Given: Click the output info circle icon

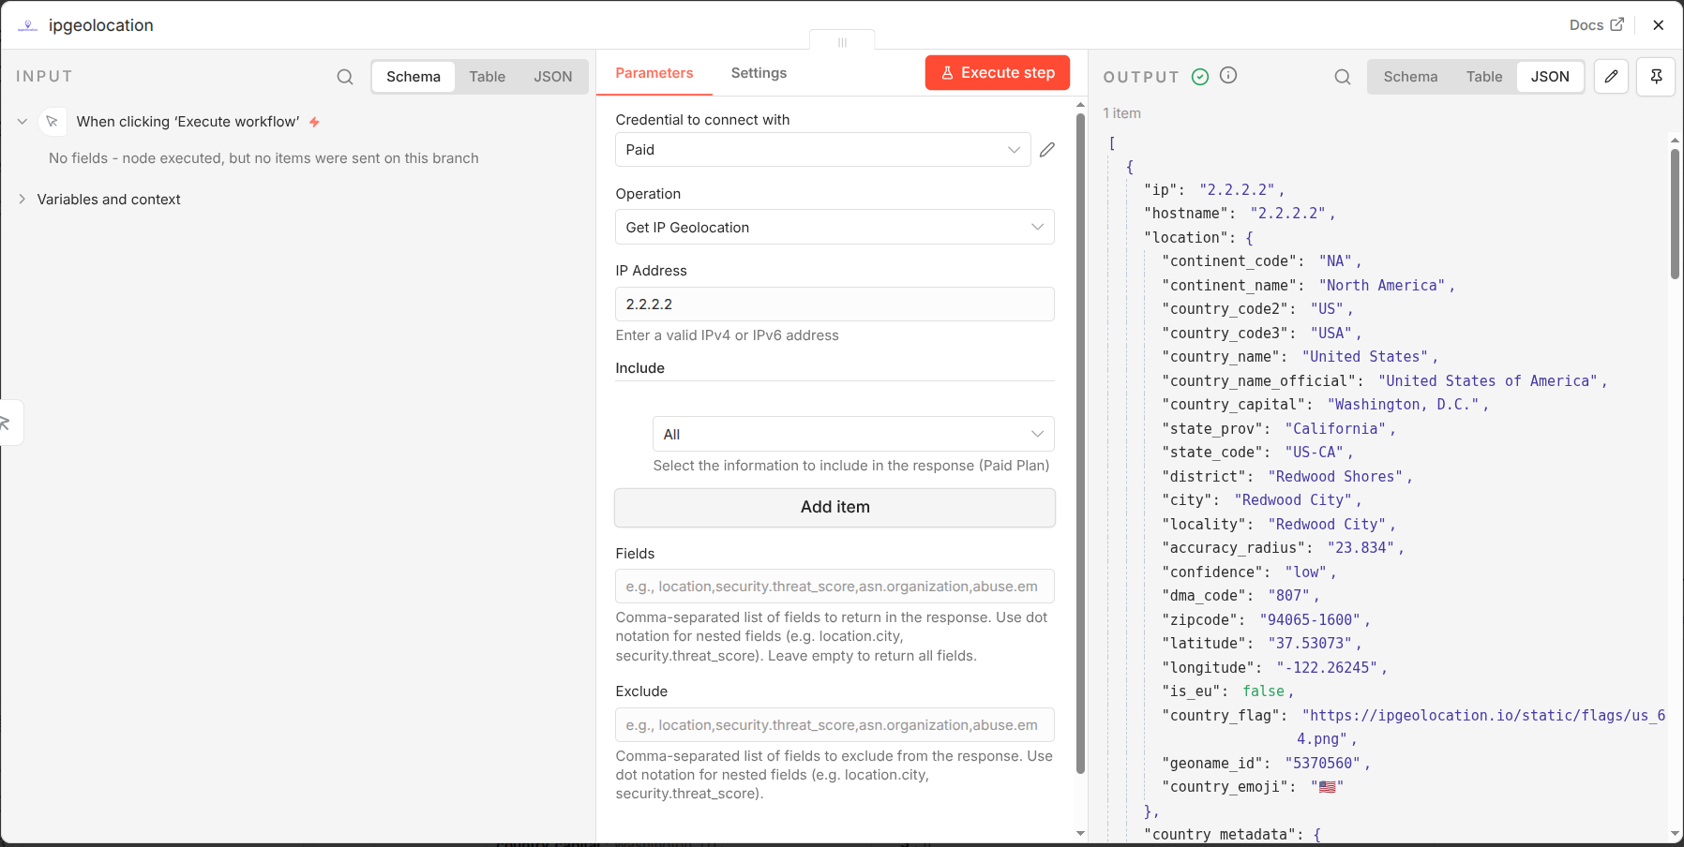Looking at the screenshot, I should 1228,76.
